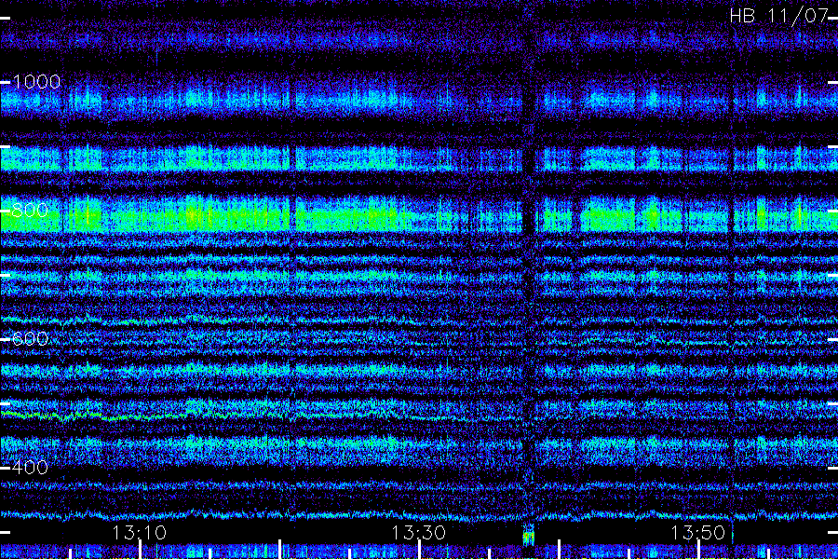Screen dimensions: 838x559
Task: Click the 1000 frequency axis label
Action: pyautogui.click(x=36, y=82)
